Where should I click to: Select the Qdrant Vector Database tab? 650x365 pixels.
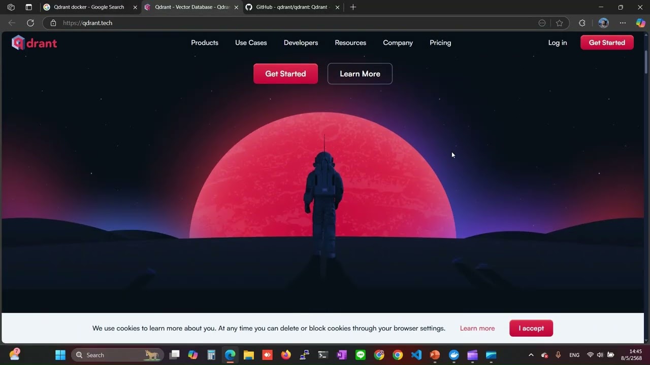[x=192, y=7]
